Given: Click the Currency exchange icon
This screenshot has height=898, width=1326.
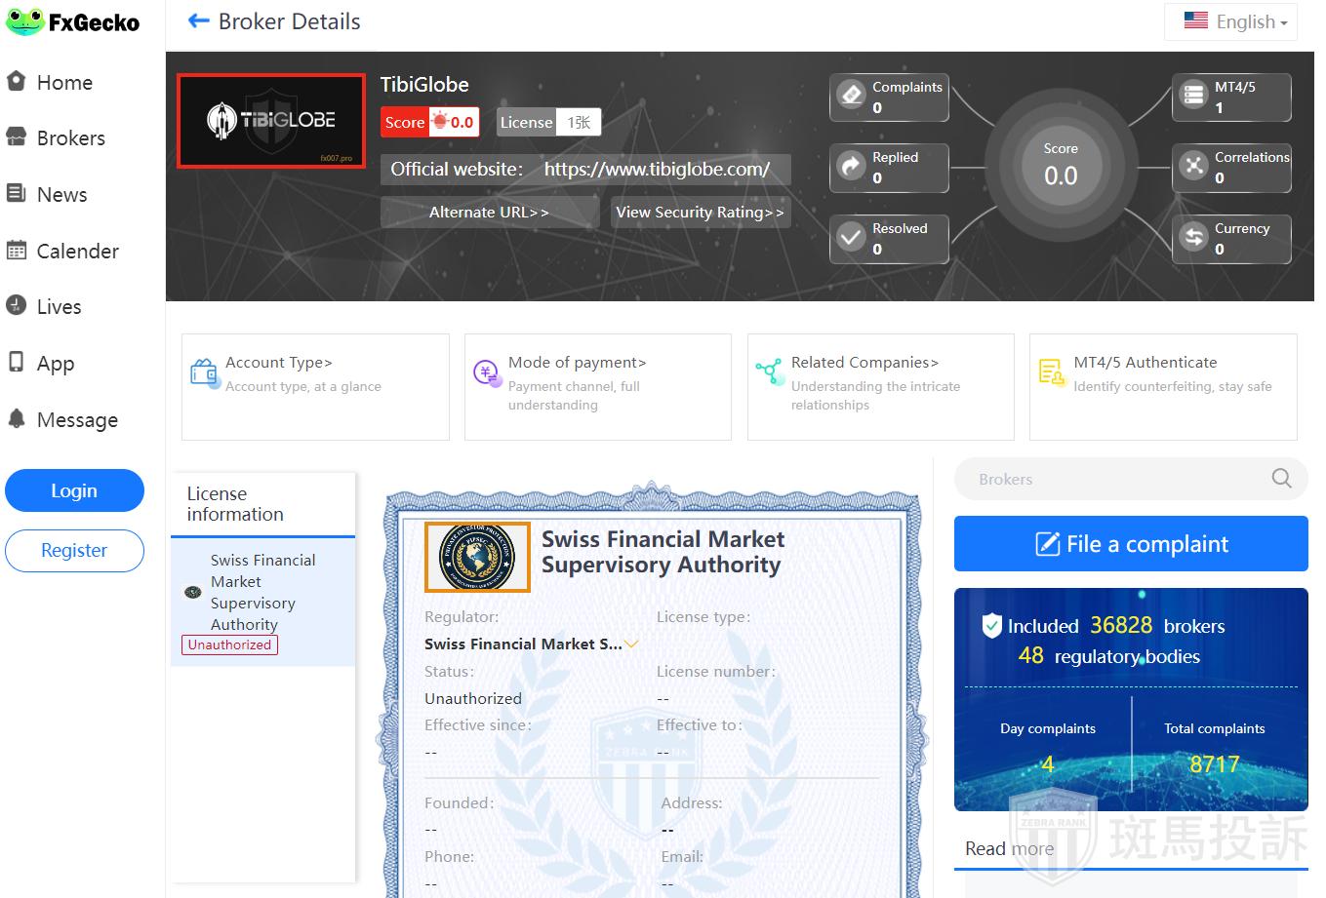Looking at the screenshot, I should [x=1193, y=238].
